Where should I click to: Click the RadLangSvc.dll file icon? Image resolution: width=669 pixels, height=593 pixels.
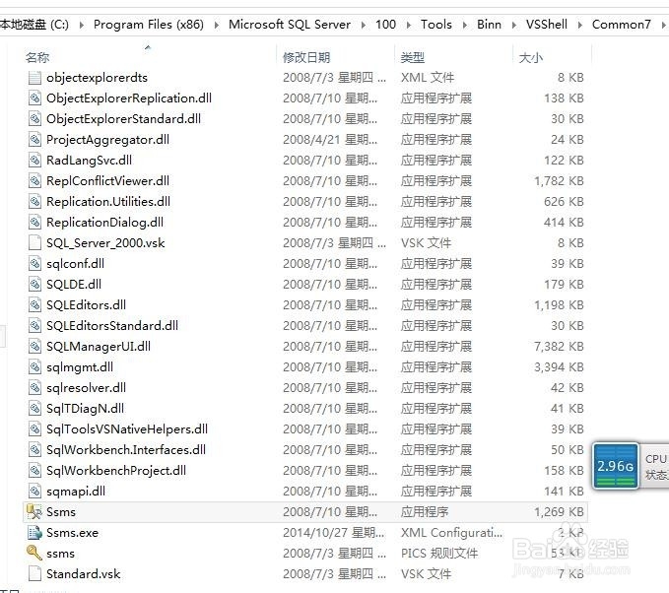[34, 161]
